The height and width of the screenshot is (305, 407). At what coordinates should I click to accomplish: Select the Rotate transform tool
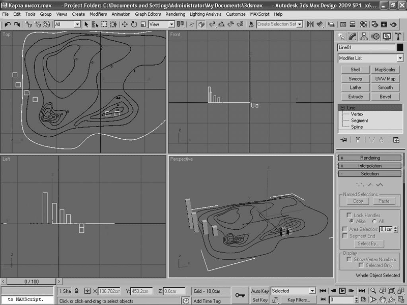click(134, 24)
